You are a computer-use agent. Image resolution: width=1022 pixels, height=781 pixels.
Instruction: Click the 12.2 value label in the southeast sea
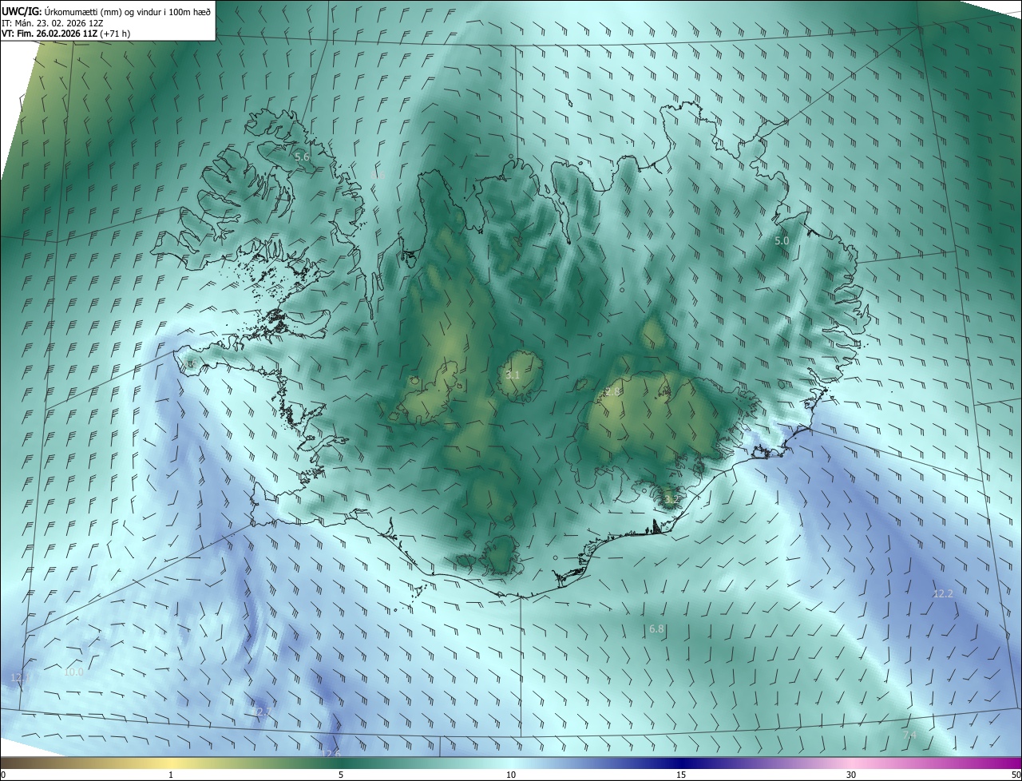click(943, 594)
